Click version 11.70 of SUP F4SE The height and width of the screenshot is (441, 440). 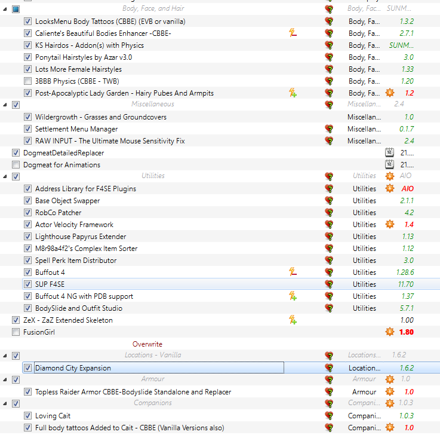406,284
